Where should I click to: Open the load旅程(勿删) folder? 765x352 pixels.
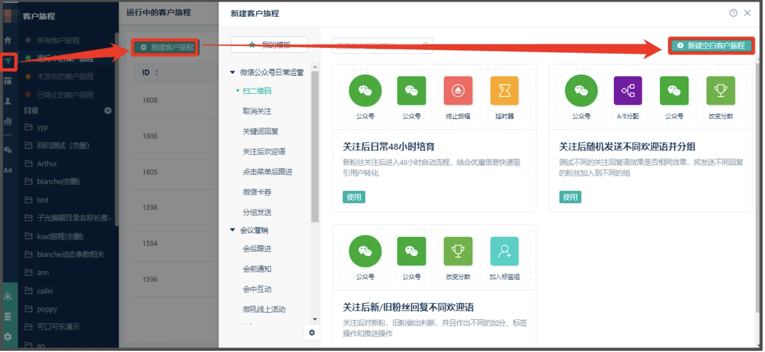click(x=61, y=237)
